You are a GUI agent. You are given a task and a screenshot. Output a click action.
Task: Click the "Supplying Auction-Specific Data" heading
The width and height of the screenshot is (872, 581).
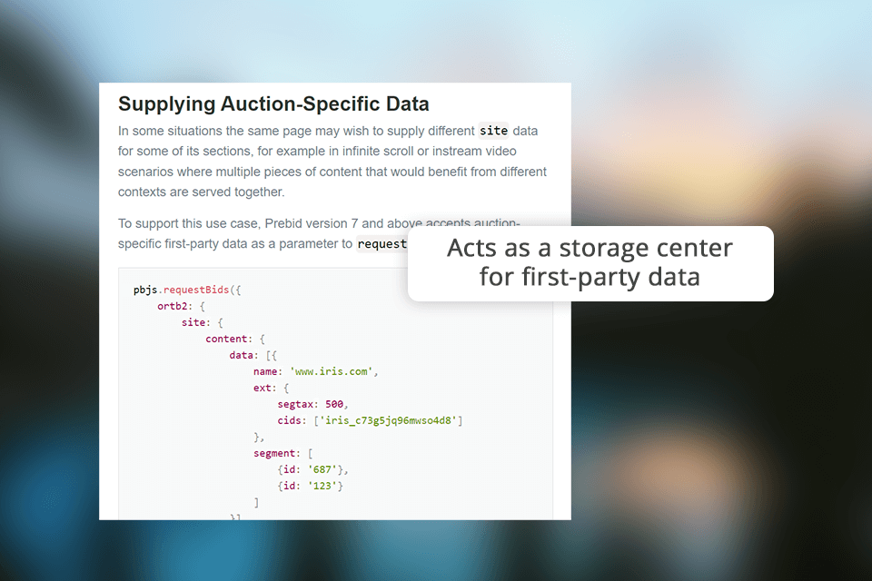[x=273, y=104]
